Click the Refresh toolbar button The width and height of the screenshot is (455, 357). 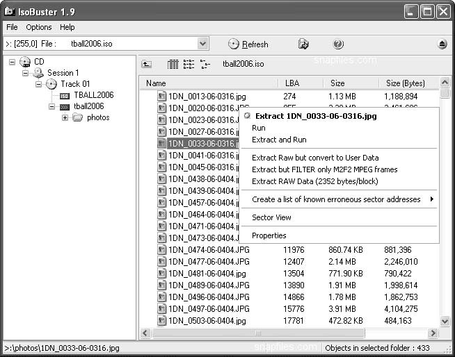[248, 44]
